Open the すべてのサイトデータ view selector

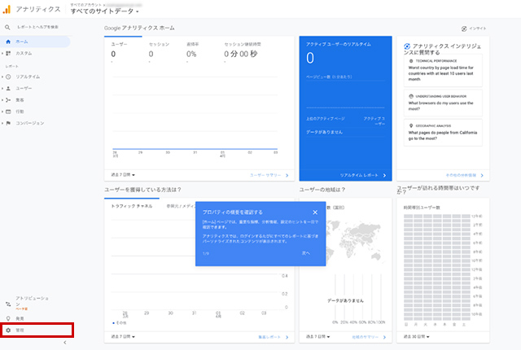105,11
